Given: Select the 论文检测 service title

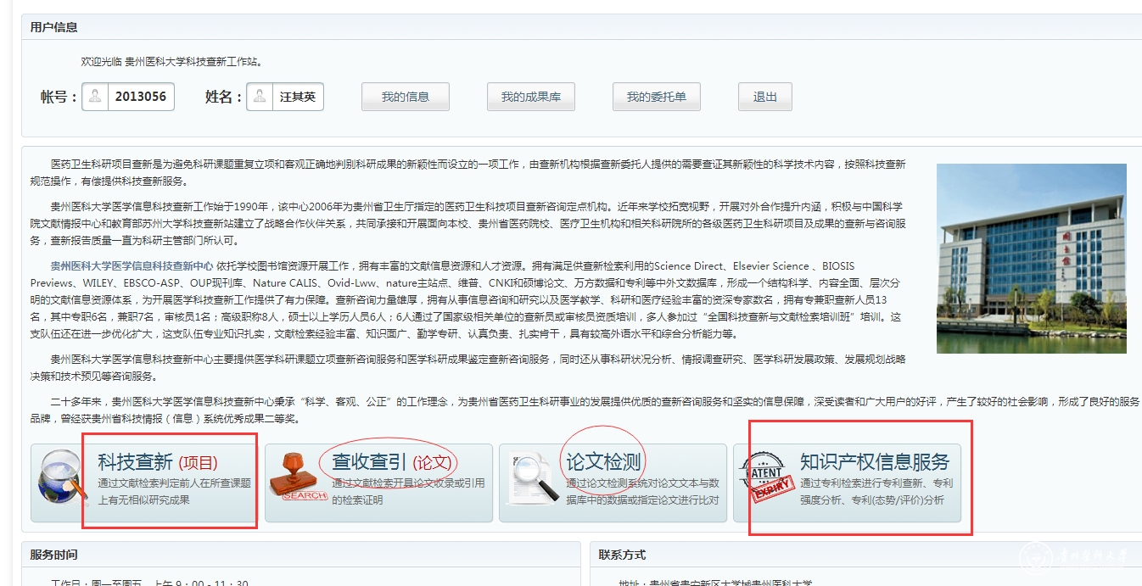Looking at the screenshot, I should [603, 462].
